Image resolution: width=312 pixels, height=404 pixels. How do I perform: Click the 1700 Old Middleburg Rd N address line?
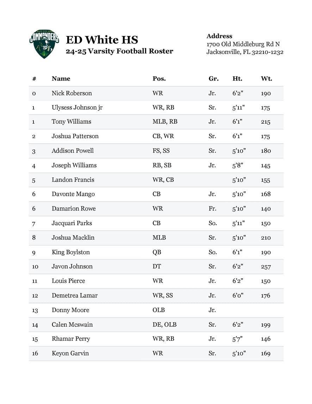point(243,44)
